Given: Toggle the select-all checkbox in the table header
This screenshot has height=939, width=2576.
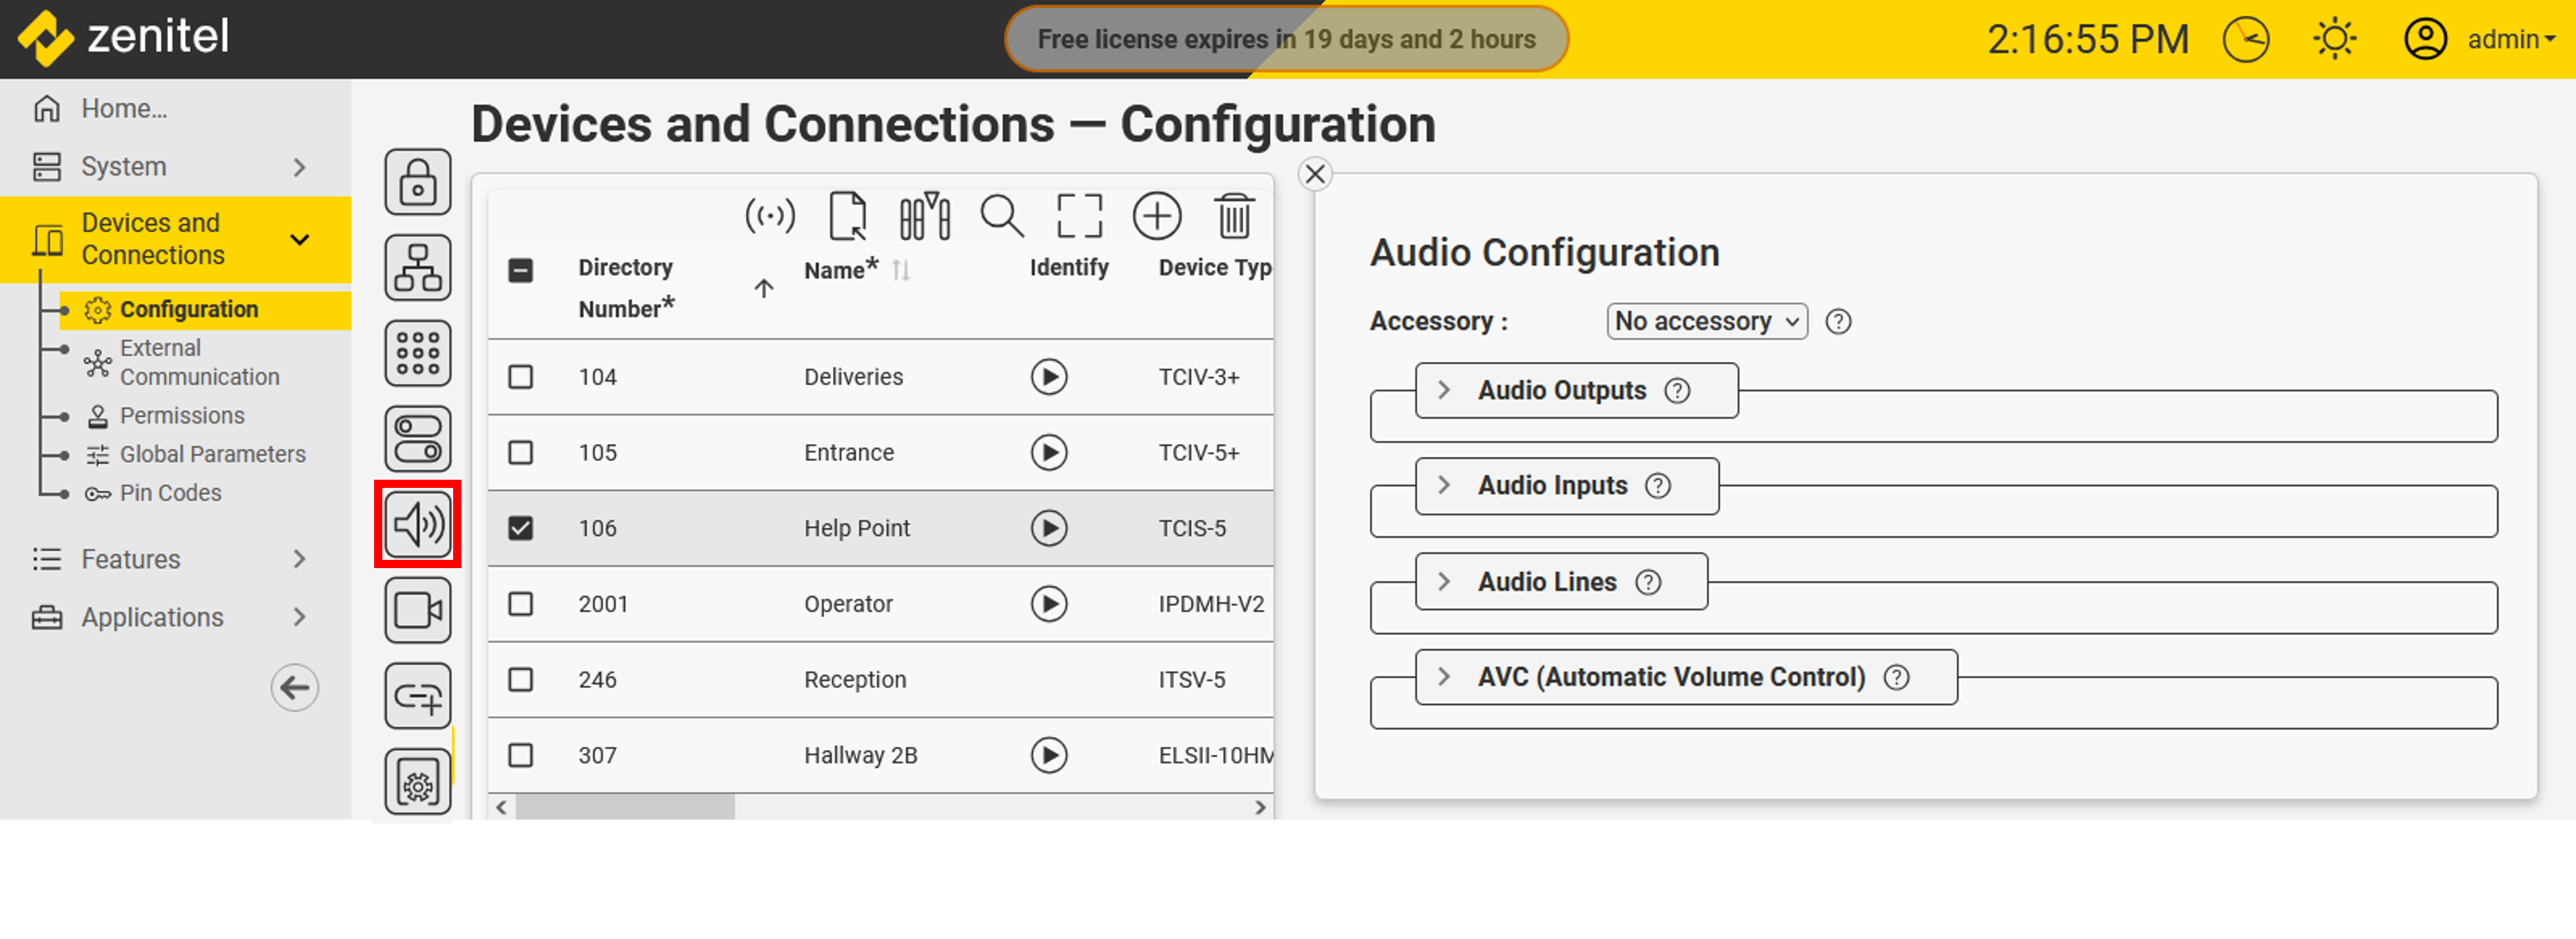Looking at the screenshot, I should (x=521, y=270).
